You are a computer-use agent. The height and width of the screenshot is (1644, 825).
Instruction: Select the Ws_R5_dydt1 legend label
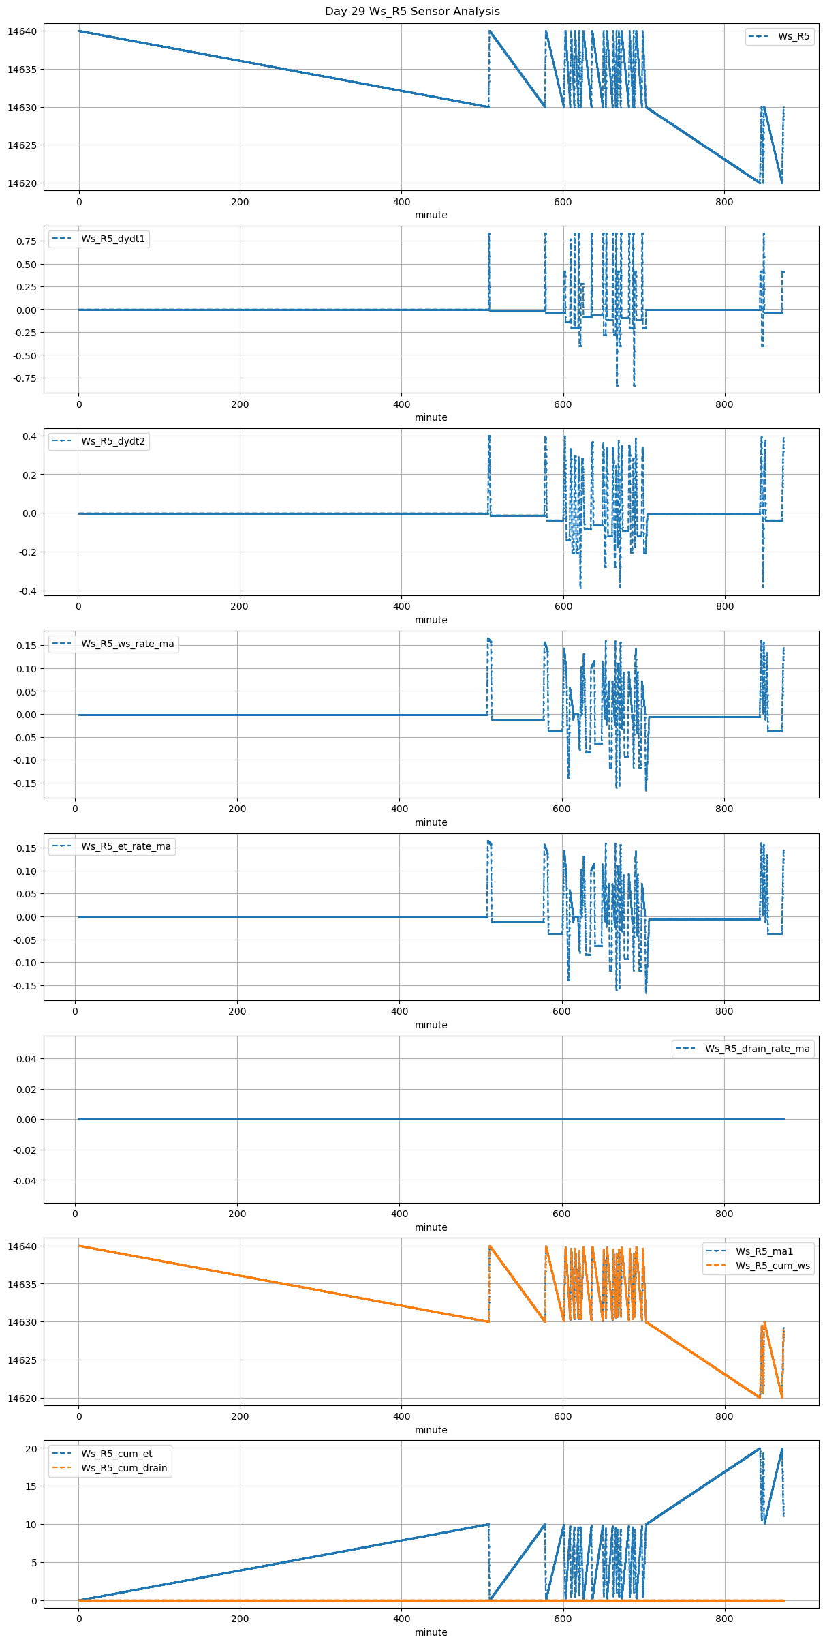click(x=113, y=239)
